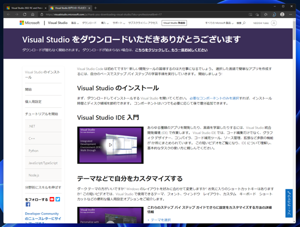The image size is (300, 227).
Task: Click the Microsoft logo in the header
Action: [29, 23]
